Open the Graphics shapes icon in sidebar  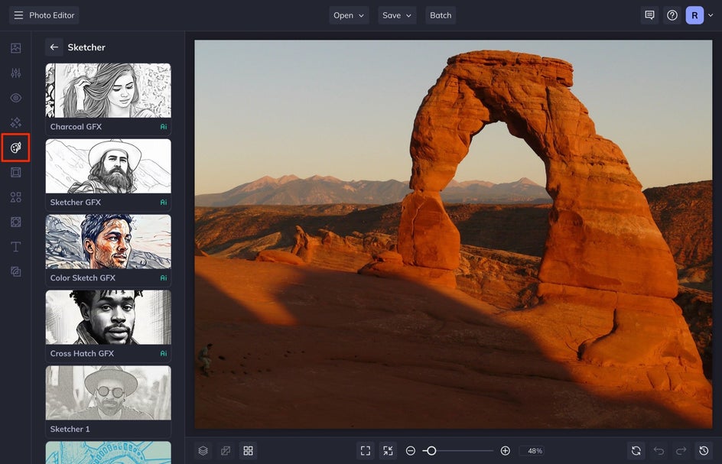pos(15,197)
